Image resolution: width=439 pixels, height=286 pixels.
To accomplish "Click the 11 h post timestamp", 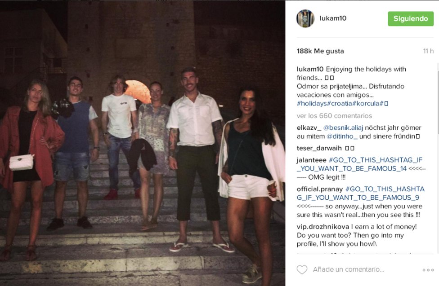I will click(x=428, y=51).
